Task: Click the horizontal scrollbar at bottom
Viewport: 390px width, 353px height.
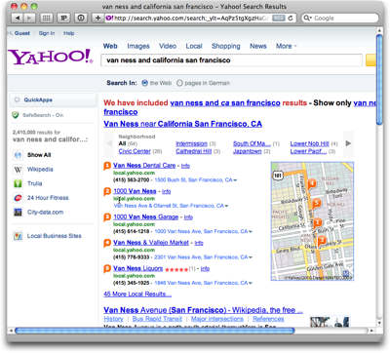Action: pos(155,331)
